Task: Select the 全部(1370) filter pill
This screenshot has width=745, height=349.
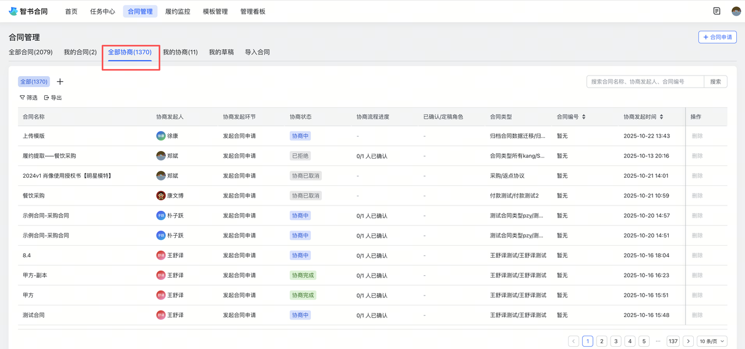Action: click(x=33, y=81)
